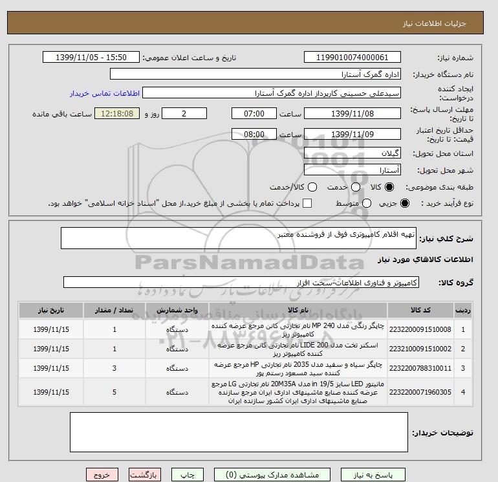Click the general description text area
Image resolution: width=498 pixels, height=482 pixels.
[x=239, y=238]
